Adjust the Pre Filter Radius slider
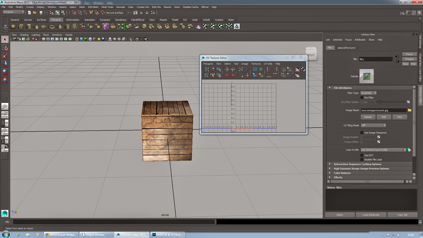The height and width of the screenshot is (238, 423). pyautogui.click(x=380, y=102)
